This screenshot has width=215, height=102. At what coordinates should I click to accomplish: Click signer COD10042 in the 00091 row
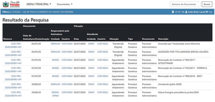coord(67,68)
